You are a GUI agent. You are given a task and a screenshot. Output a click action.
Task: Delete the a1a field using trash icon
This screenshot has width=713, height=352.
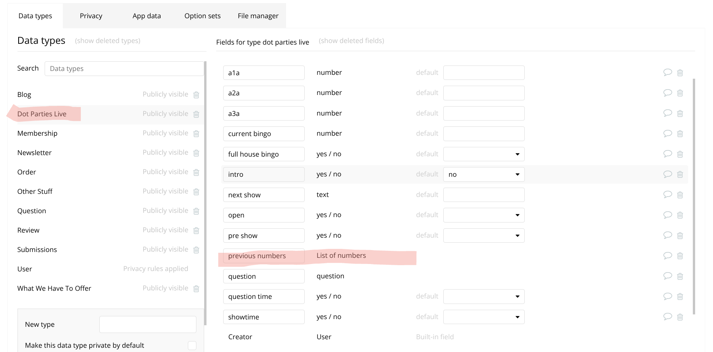[x=680, y=73]
